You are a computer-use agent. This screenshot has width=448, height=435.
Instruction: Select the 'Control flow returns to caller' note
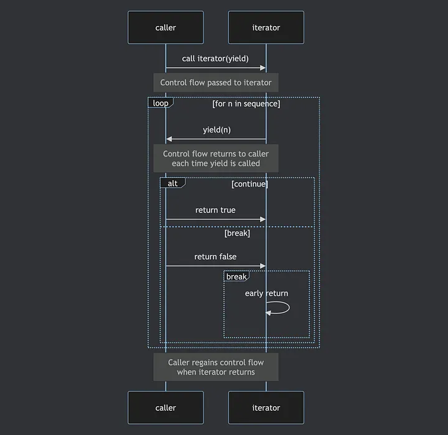click(216, 158)
